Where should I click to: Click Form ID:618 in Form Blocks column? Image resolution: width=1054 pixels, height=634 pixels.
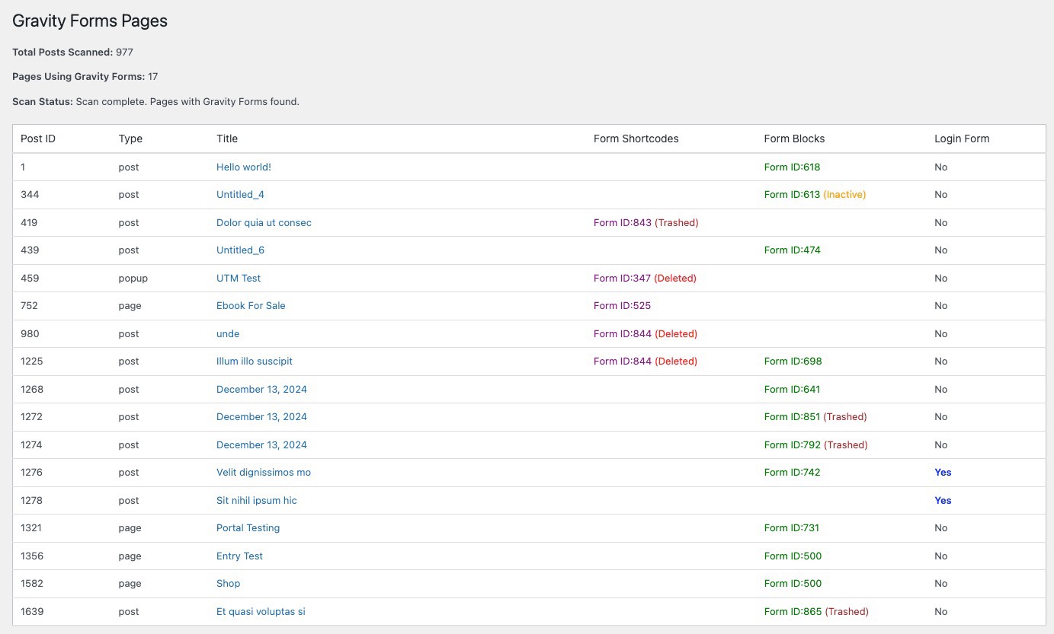coord(792,167)
